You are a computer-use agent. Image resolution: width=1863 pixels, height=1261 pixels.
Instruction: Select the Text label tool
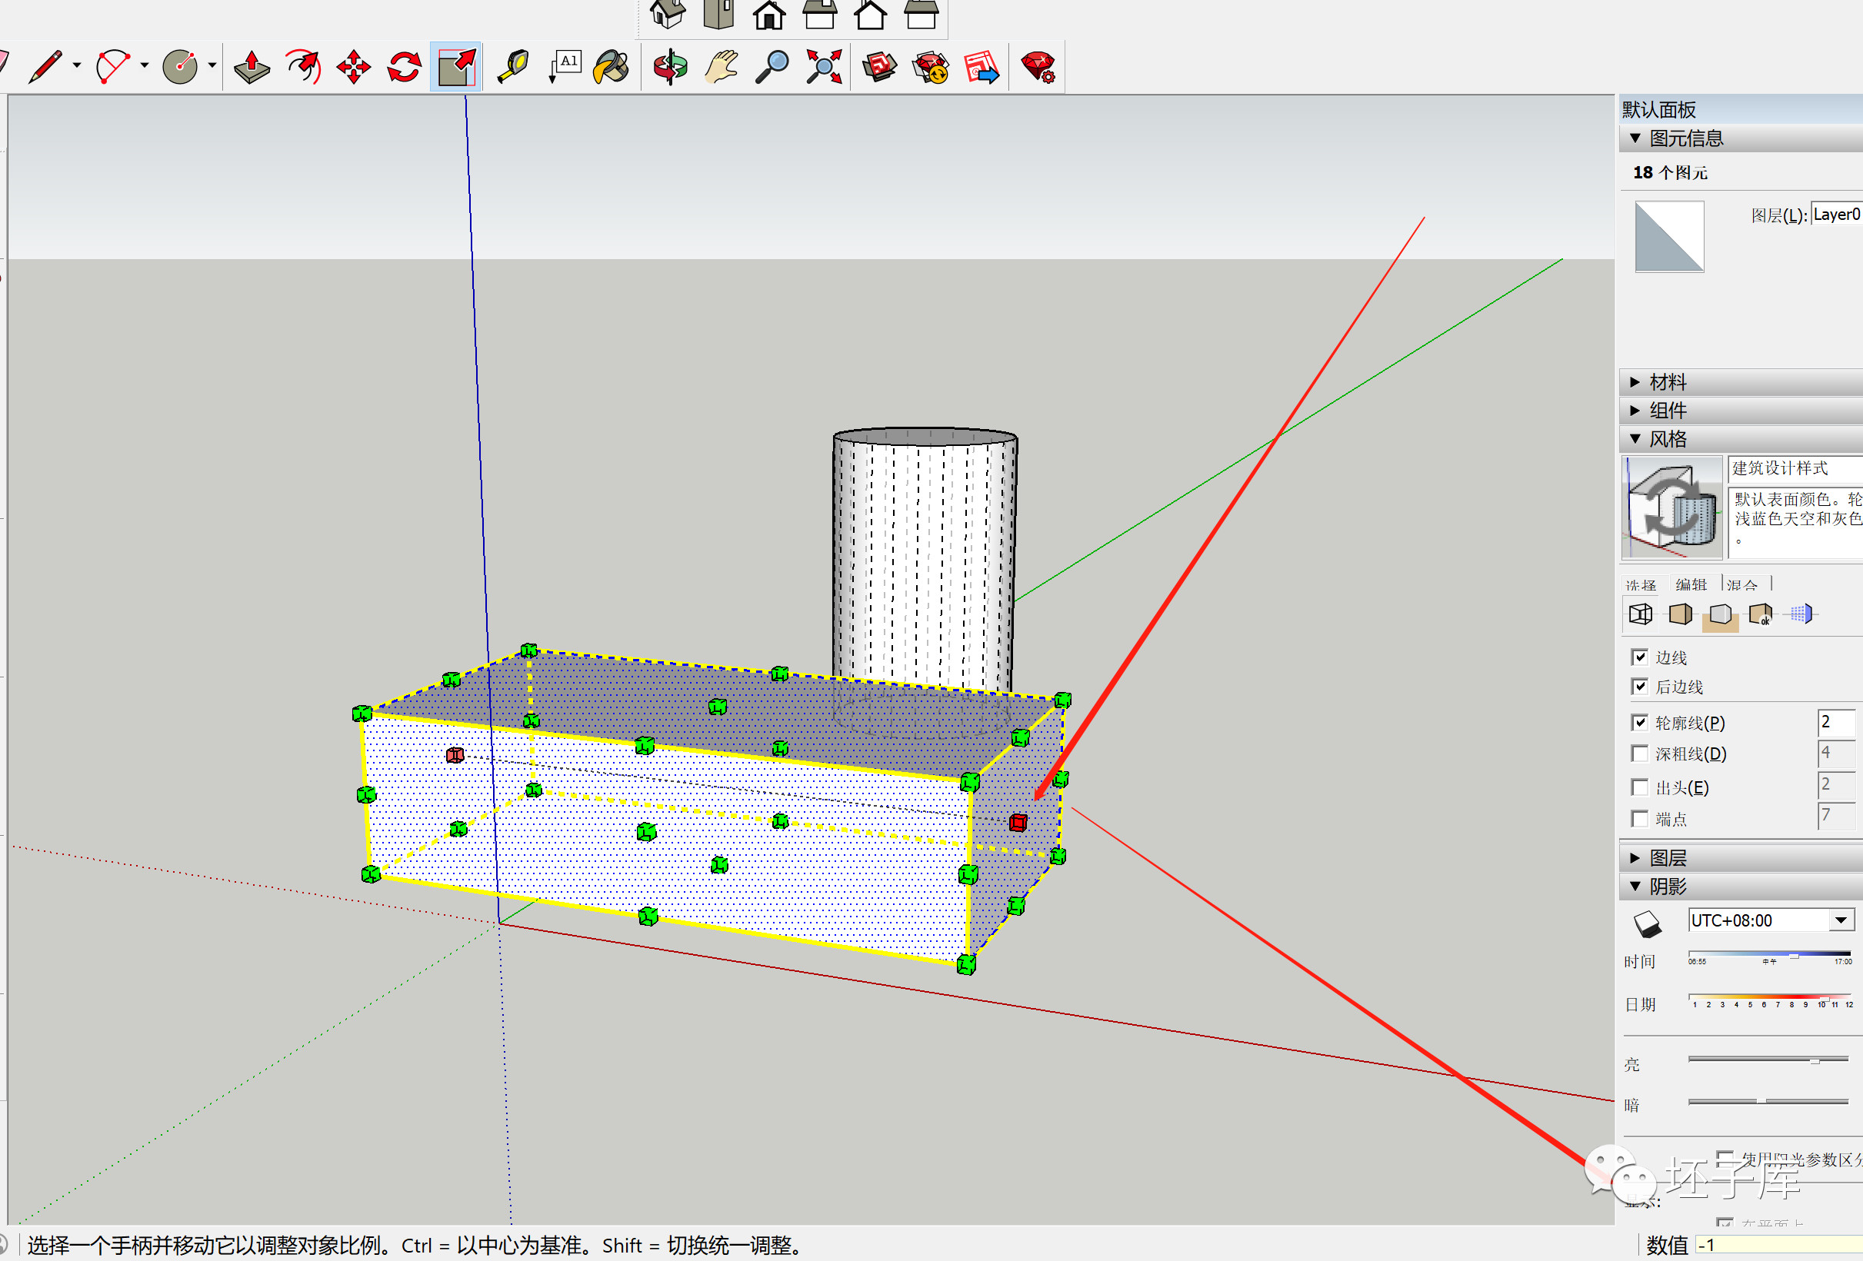pyautogui.click(x=565, y=66)
